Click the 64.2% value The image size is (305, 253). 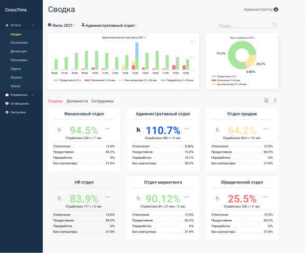pyautogui.click(x=242, y=130)
